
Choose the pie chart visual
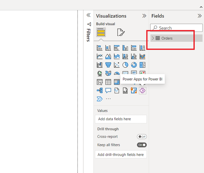click(125, 65)
